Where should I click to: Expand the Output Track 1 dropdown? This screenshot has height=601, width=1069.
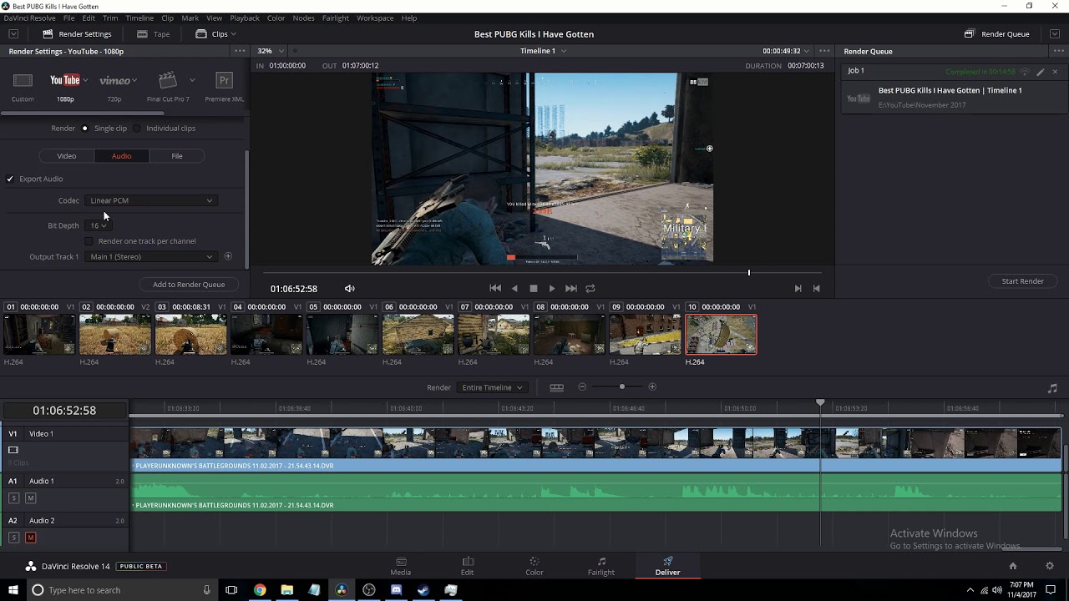coord(150,257)
